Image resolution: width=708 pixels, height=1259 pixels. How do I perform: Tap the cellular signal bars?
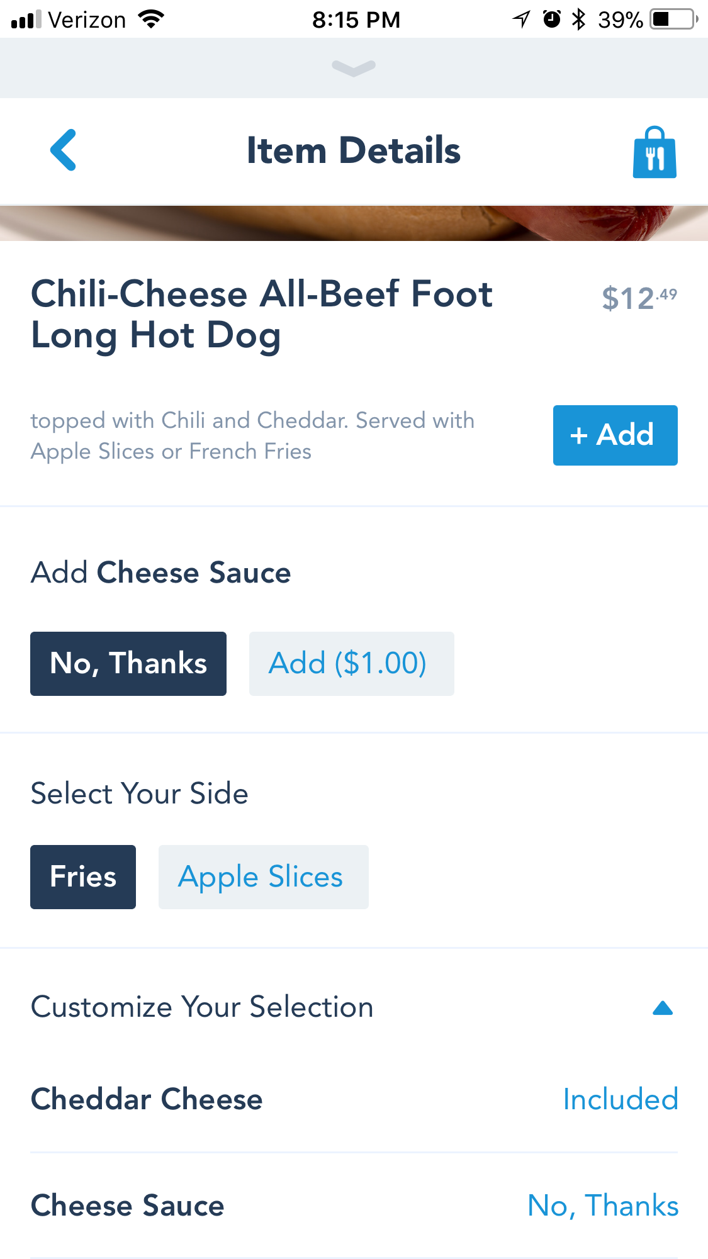tap(26, 20)
